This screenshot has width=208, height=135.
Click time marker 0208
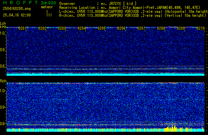click(161, 28)
